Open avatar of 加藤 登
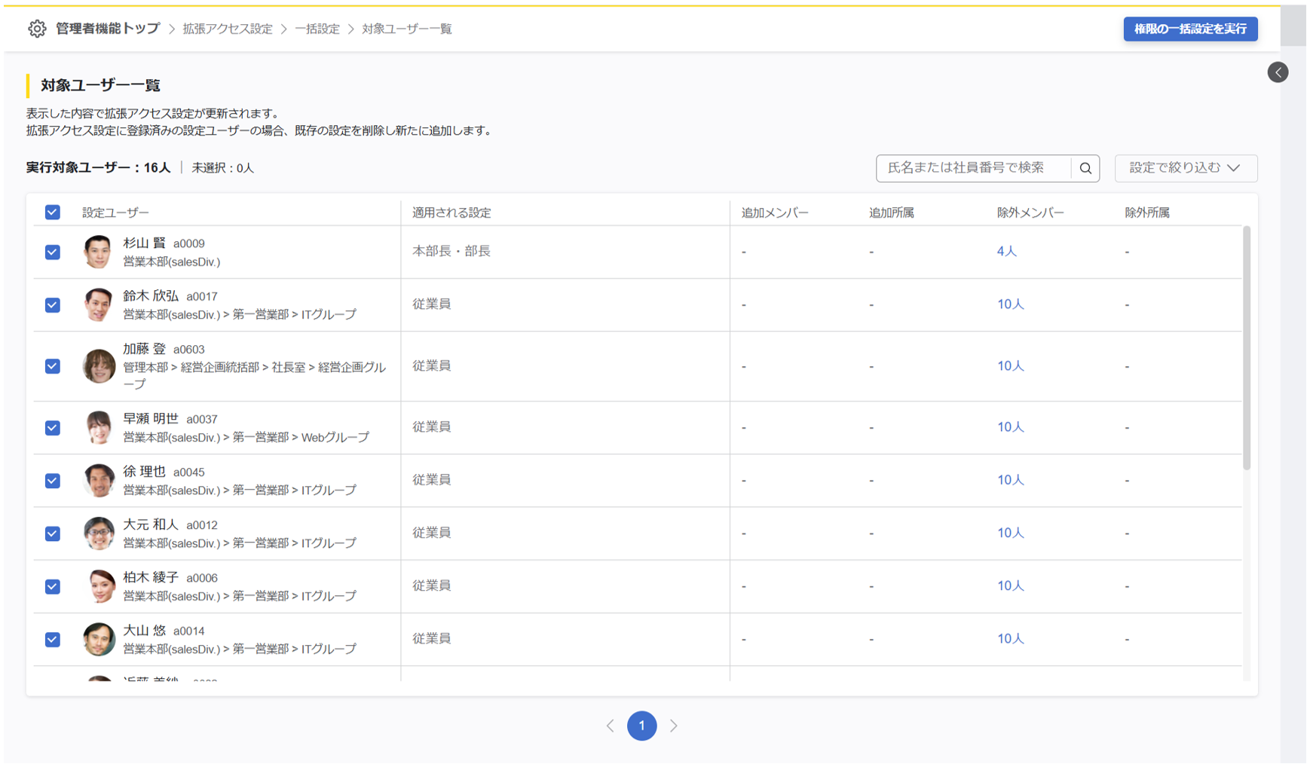This screenshot has width=1307, height=764. tap(98, 366)
